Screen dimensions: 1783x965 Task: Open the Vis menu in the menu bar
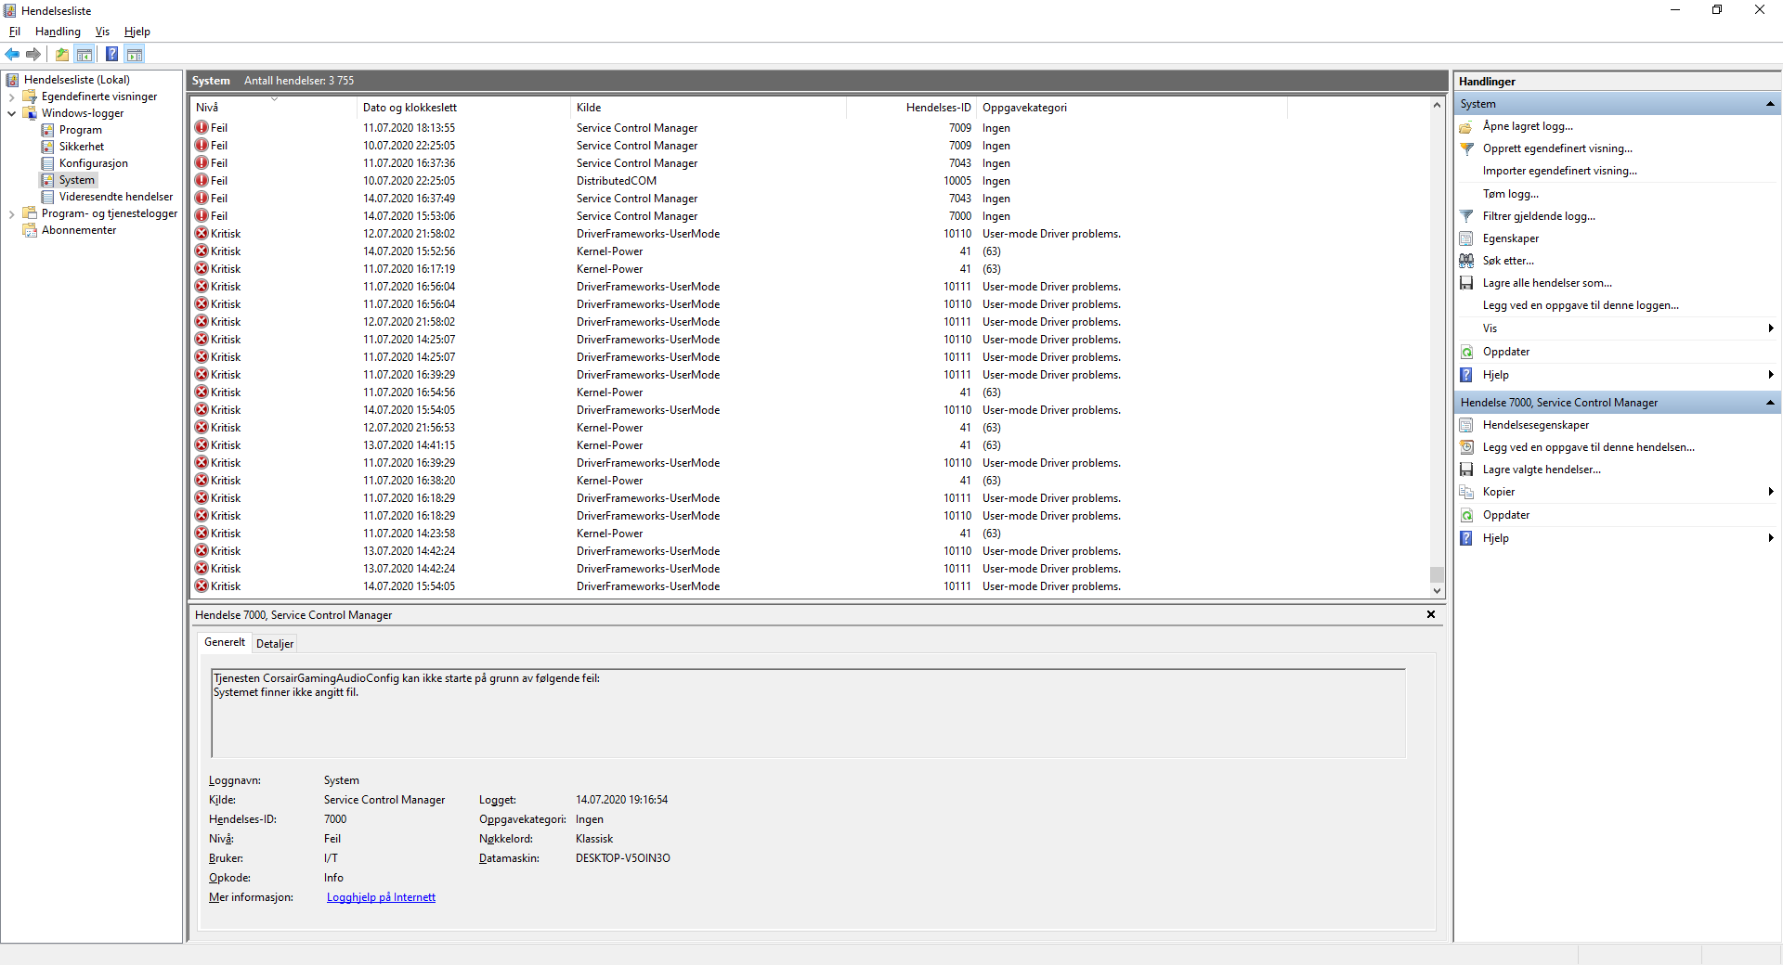click(x=102, y=32)
